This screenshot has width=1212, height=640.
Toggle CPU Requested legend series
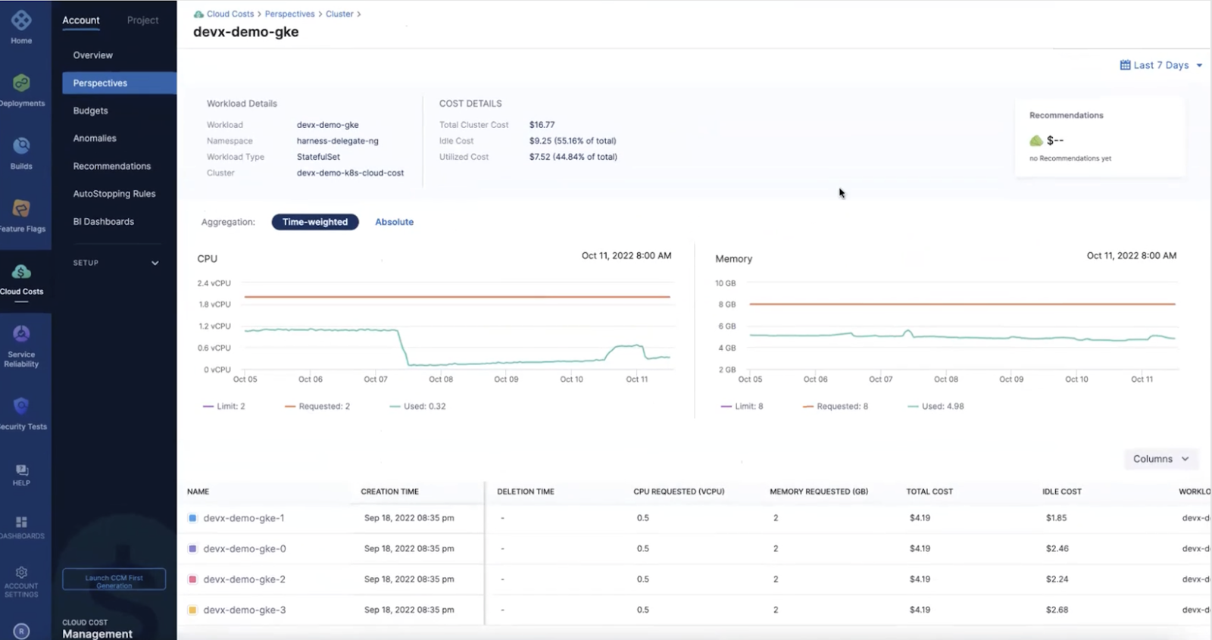[x=317, y=407]
